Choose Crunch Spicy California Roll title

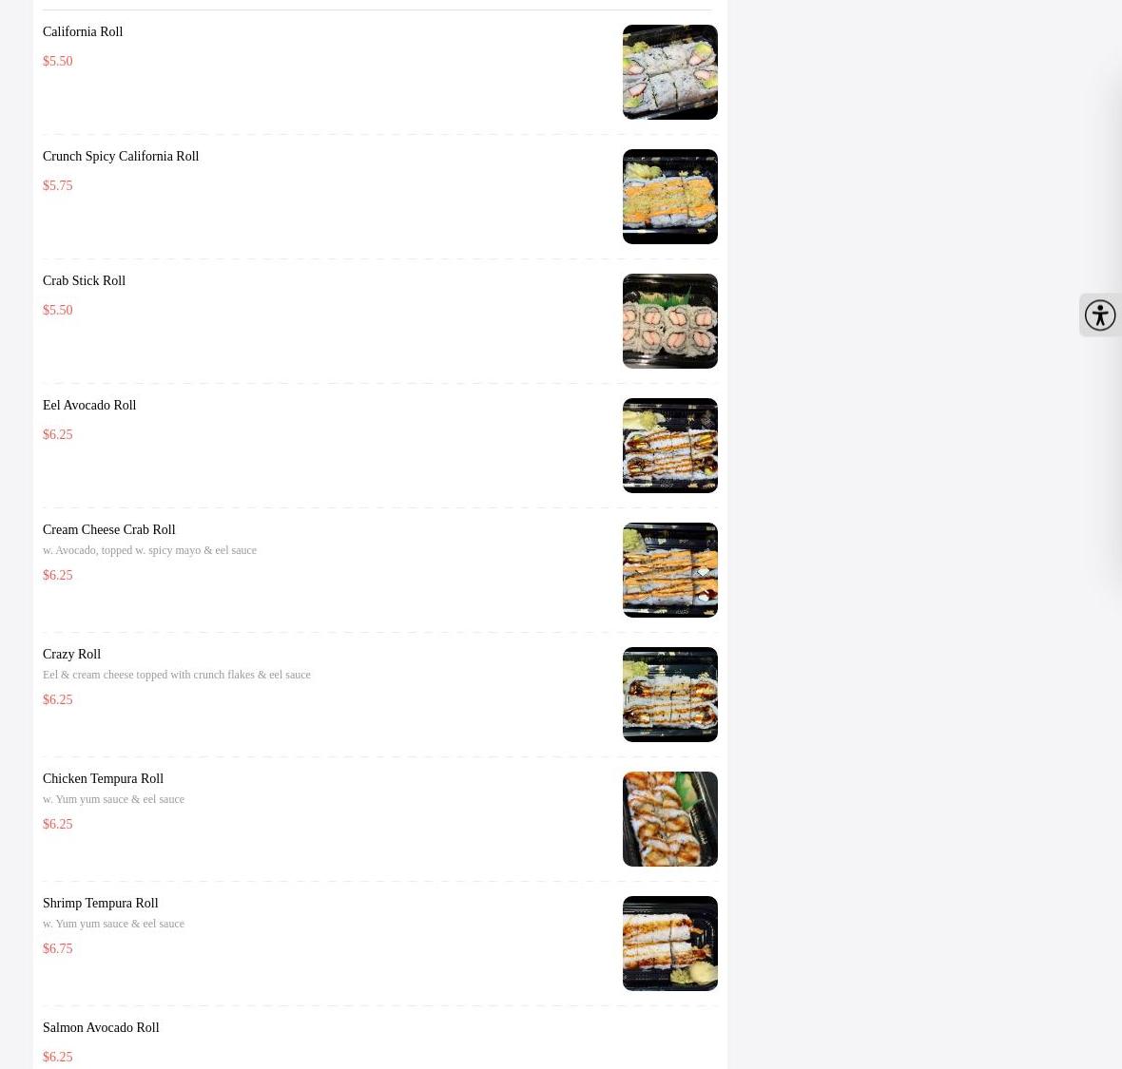[x=120, y=156]
